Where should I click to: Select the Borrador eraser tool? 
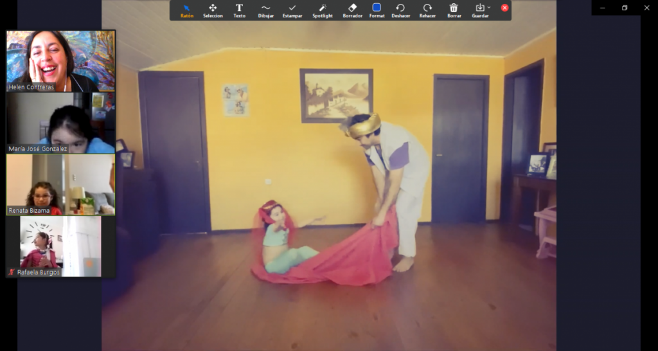click(x=352, y=10)
